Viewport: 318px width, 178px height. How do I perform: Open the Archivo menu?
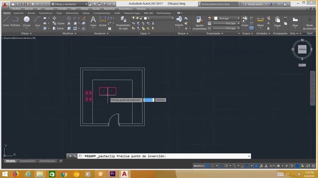coord(16,9)
